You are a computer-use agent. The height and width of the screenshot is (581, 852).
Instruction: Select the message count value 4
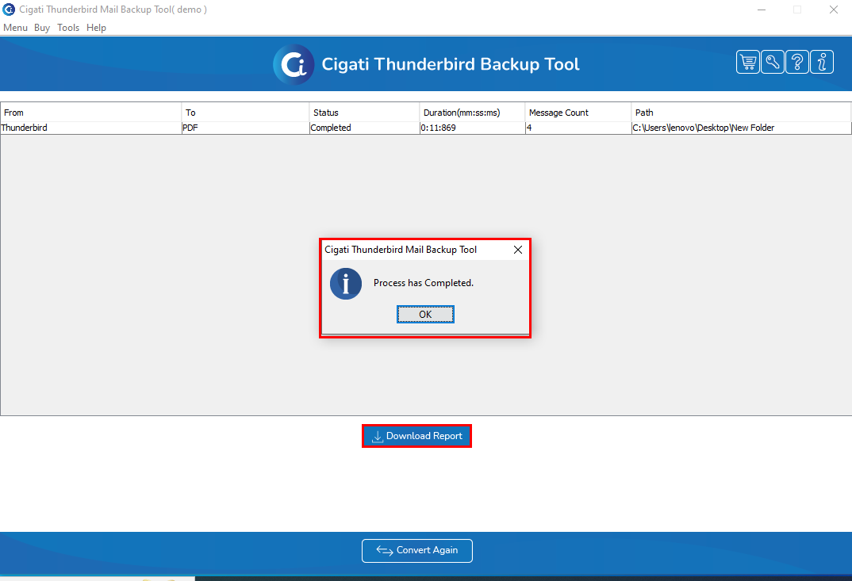[578, 128]
